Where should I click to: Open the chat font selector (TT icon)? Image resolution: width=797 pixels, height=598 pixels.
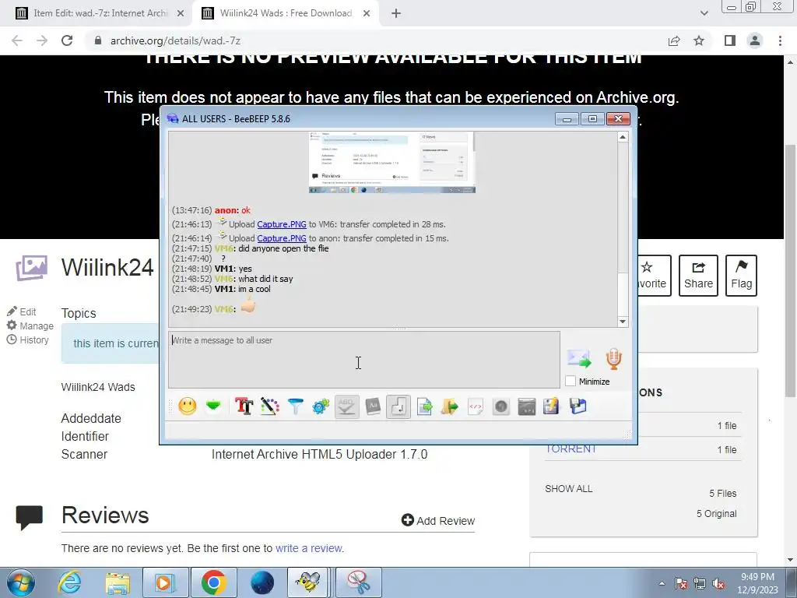(x=244, y=406)
